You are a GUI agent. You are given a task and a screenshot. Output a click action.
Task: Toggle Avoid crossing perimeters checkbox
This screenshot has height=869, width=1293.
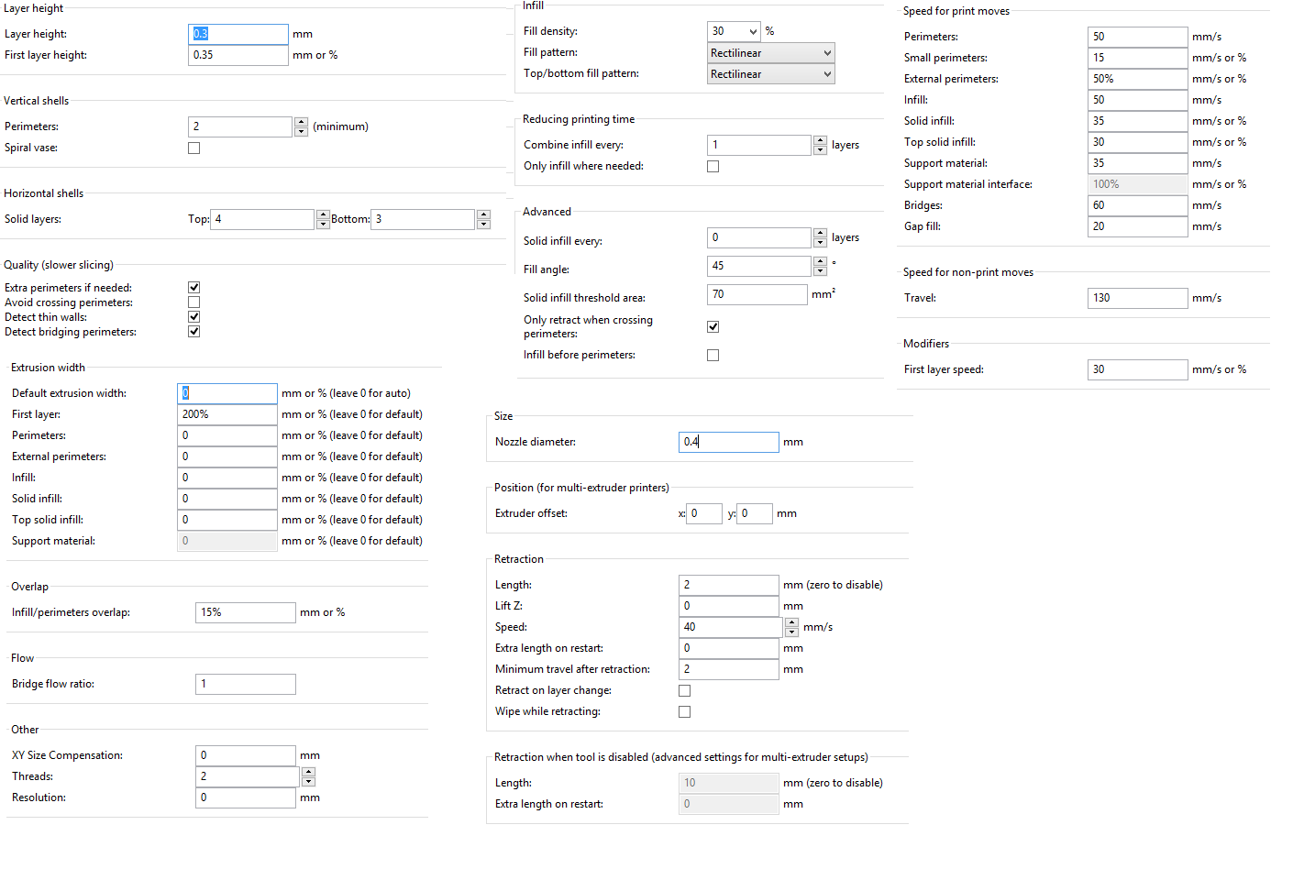(193, 302)
